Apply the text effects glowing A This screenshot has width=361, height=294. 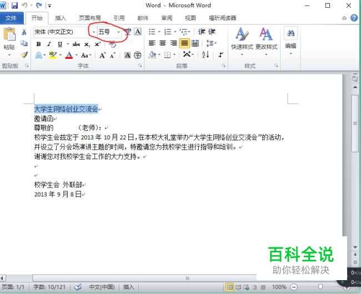(39, 55)
